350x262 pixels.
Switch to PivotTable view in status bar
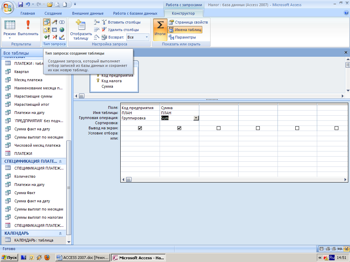coord(328,249)
